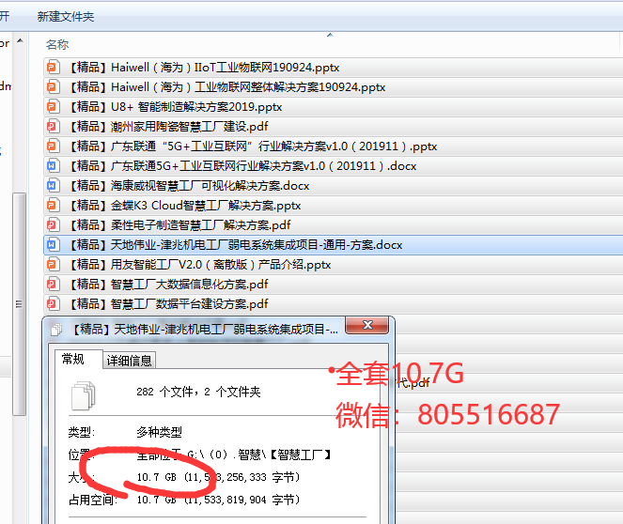Click the 广东联通 "5G+工业互联网" pptx icon

53,146
